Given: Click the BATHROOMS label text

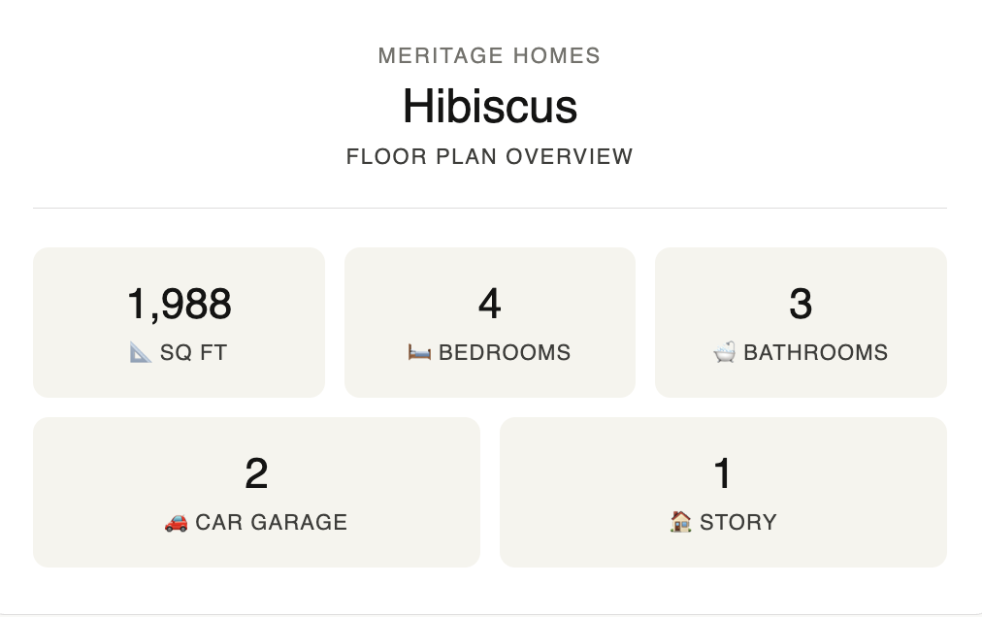Looking at the screenshot, I should click(815, 353).
